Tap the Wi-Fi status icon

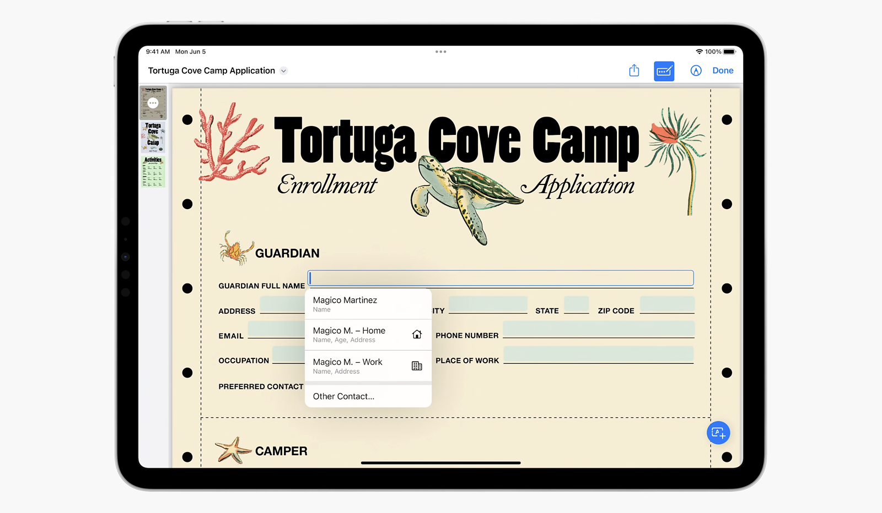point(699,52)
